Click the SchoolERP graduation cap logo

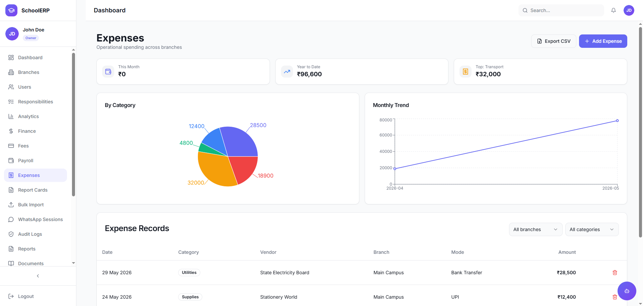click(x=11, y=10)
